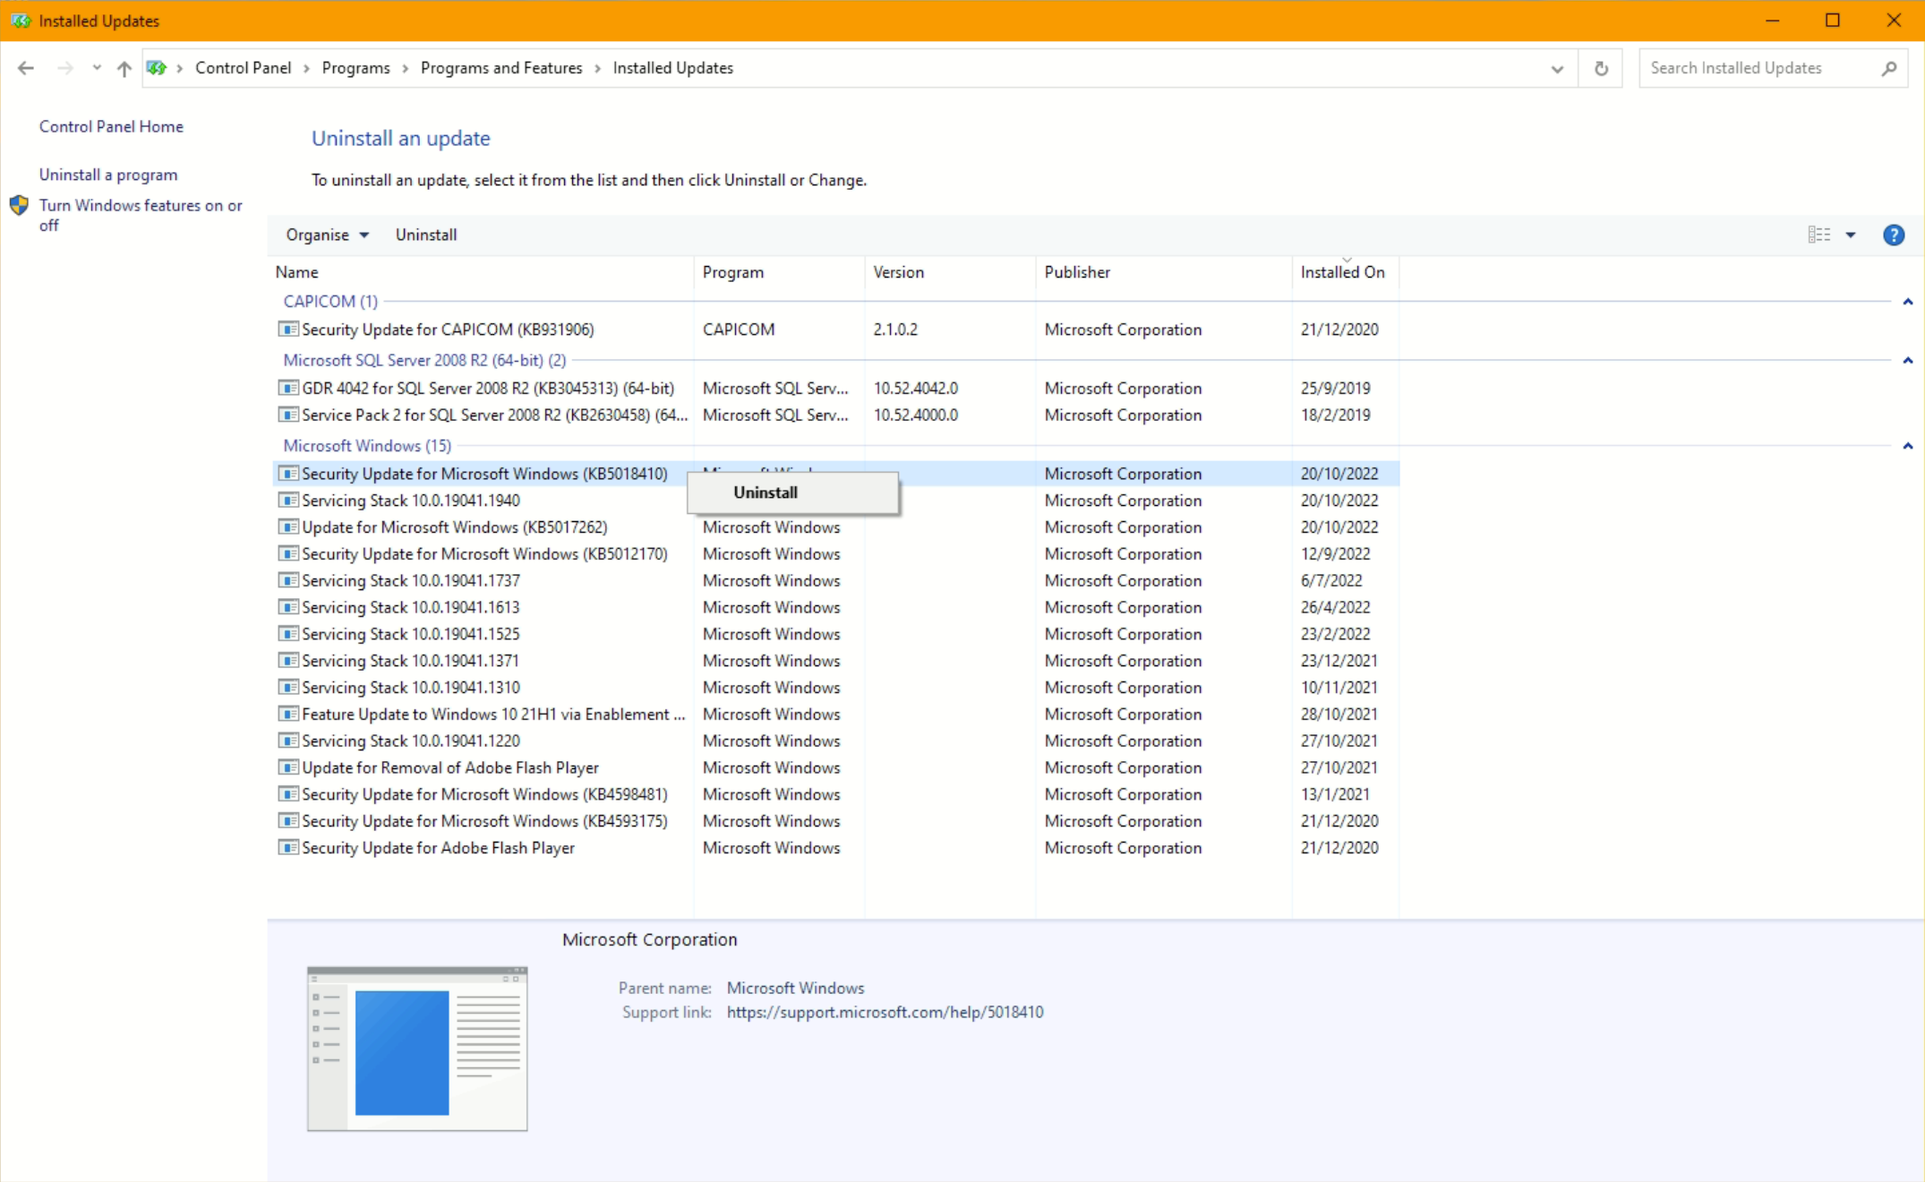Viewport: 1925px width, 1182px height.
Task: Click the Uninstall toolbar command
Action: pyautogui.click(x=426, y=235)
